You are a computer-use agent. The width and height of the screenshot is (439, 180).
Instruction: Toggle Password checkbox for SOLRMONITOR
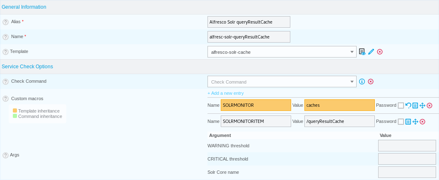401,105
